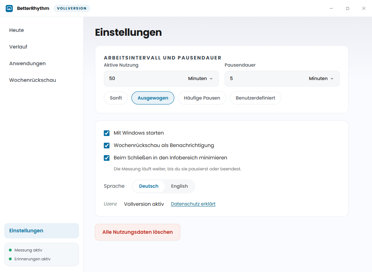Click the green dot beside Erinnerungen aktiv
The image size is (372, 272).
click(x=10, y=259)
